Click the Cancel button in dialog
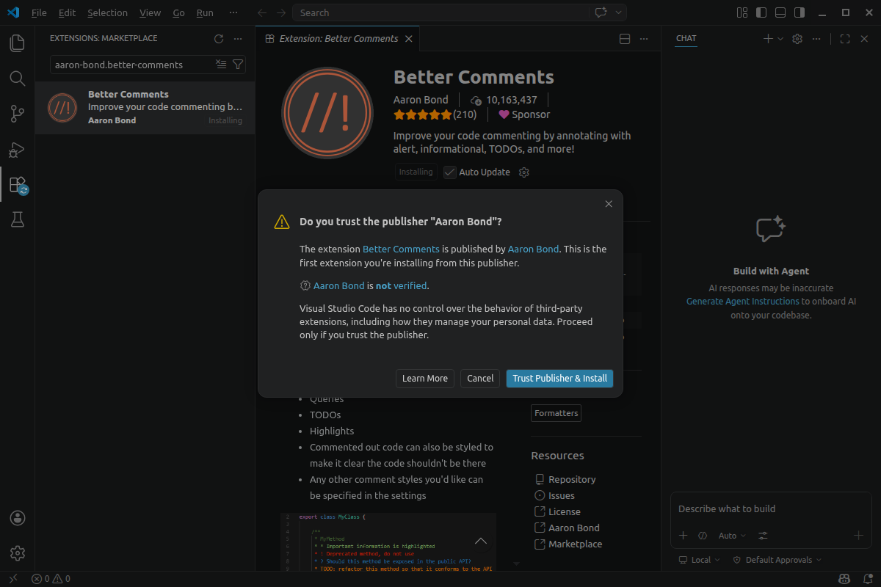881x587 pixels. (480, 379)
